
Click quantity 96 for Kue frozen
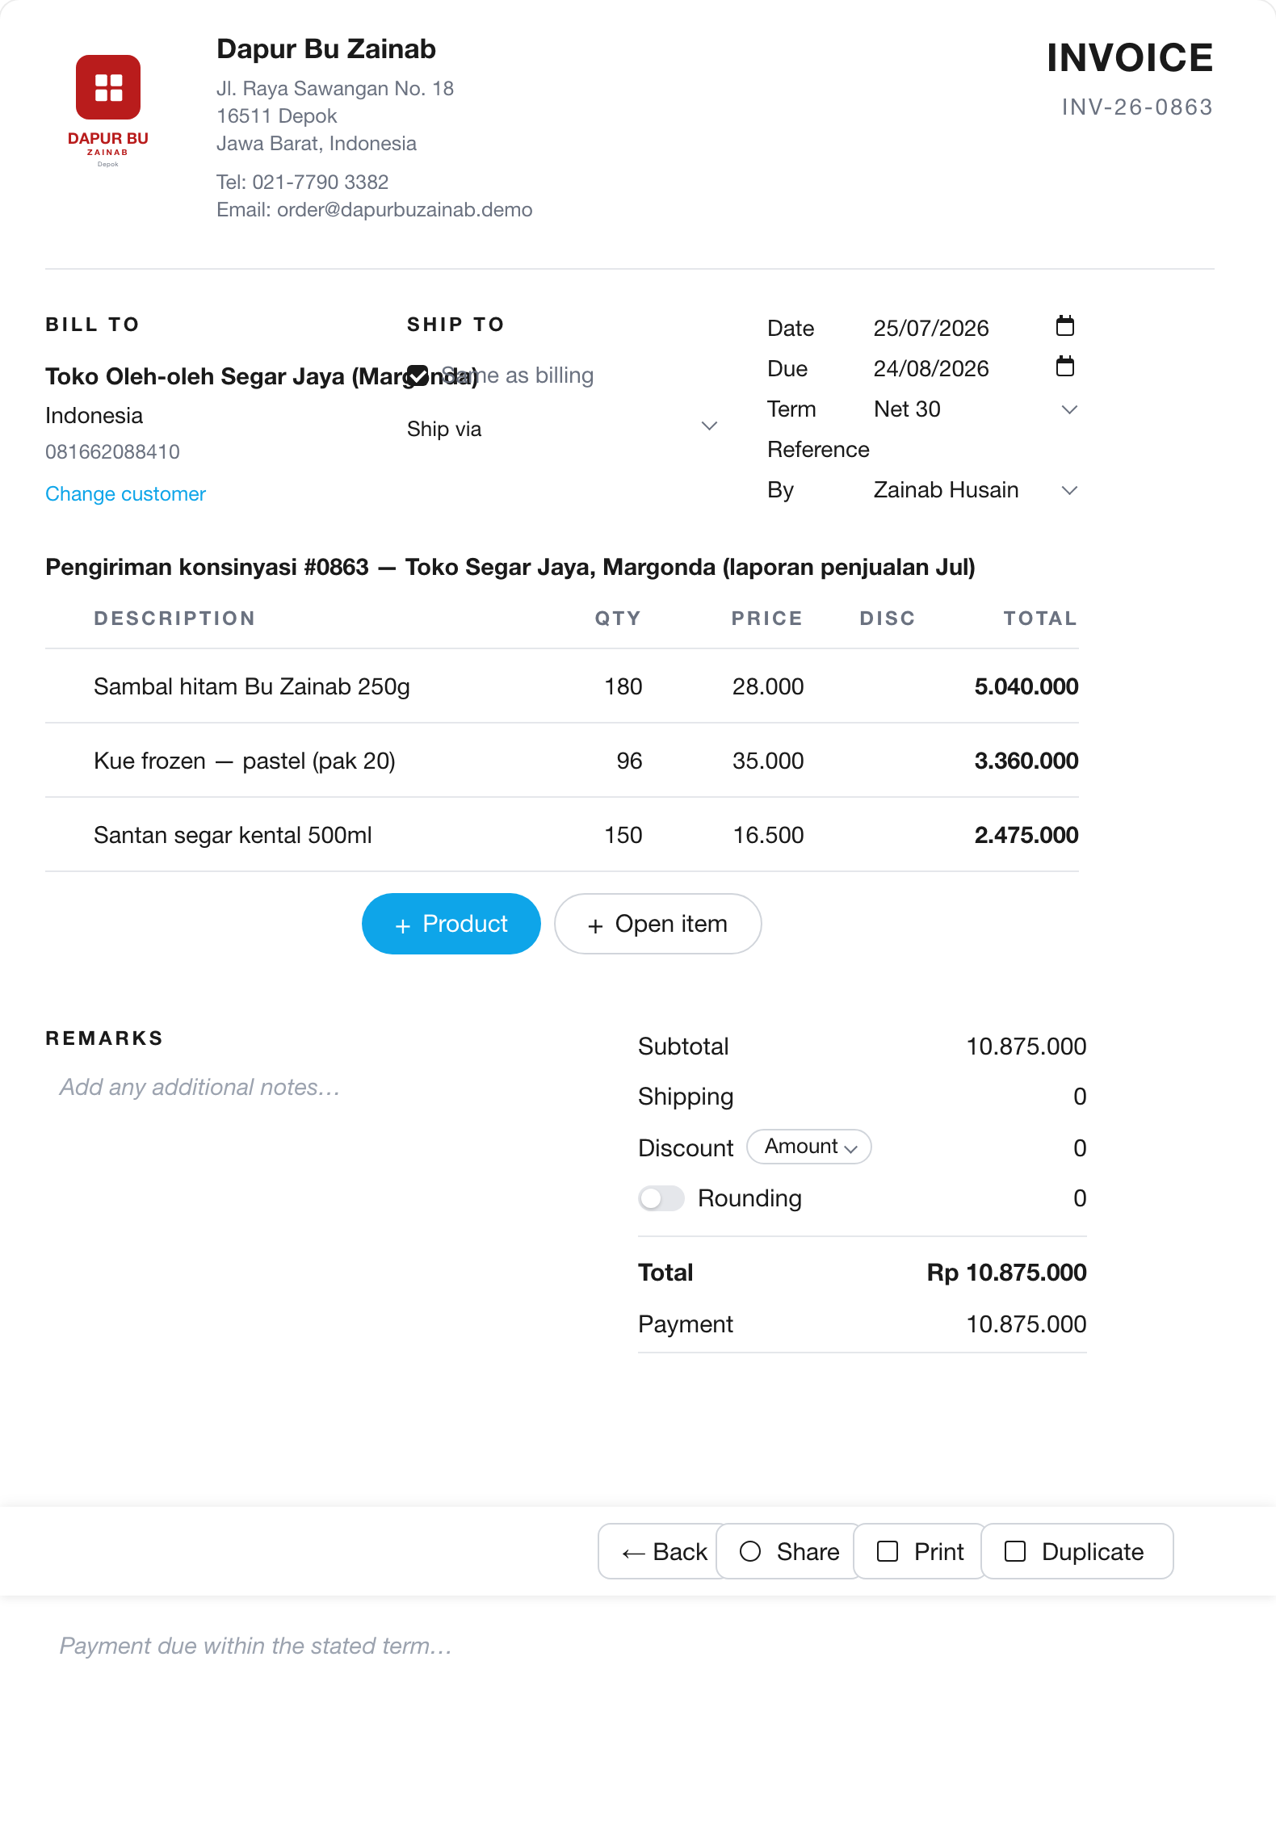pos(629,761)
